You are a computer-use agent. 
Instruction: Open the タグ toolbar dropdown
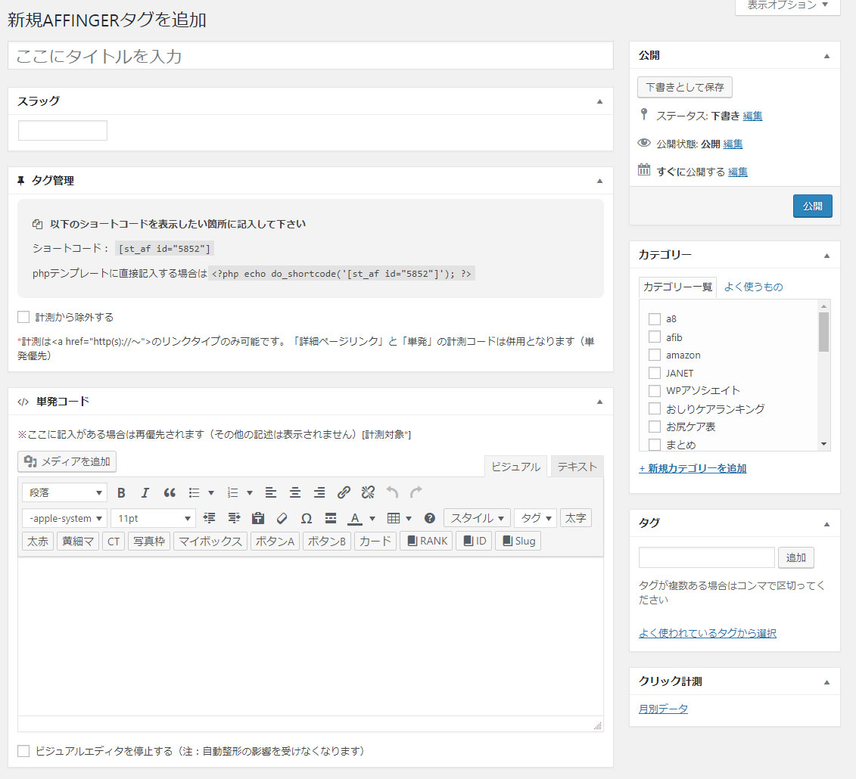[535, 518]
